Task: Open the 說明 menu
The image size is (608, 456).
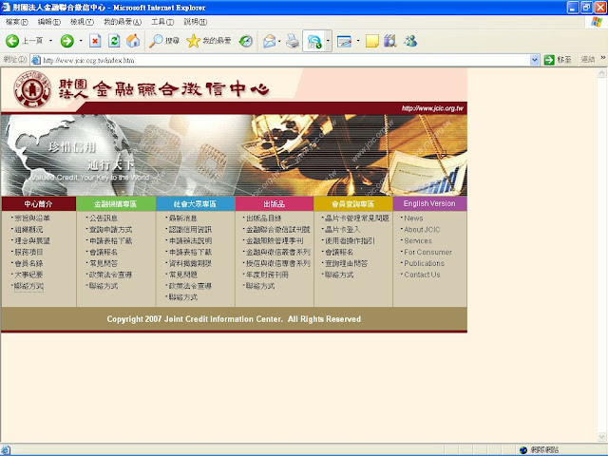Action: point(195,22)
